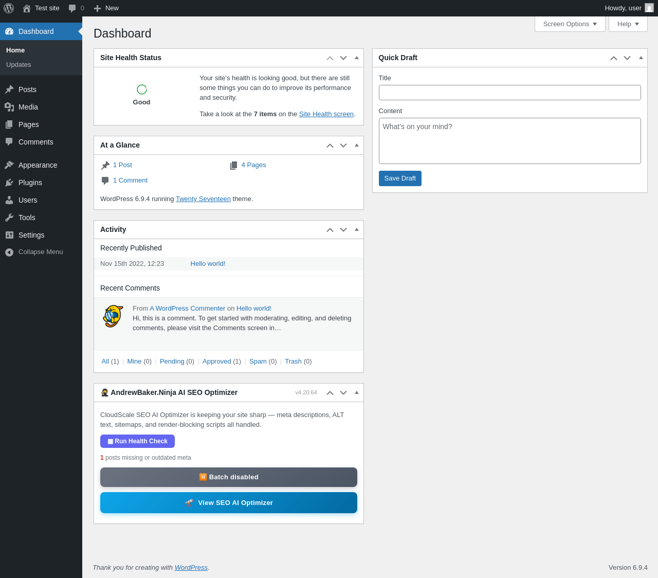Click the Settings sliders icon
The image size is (658, 578).
coord(9,235)
